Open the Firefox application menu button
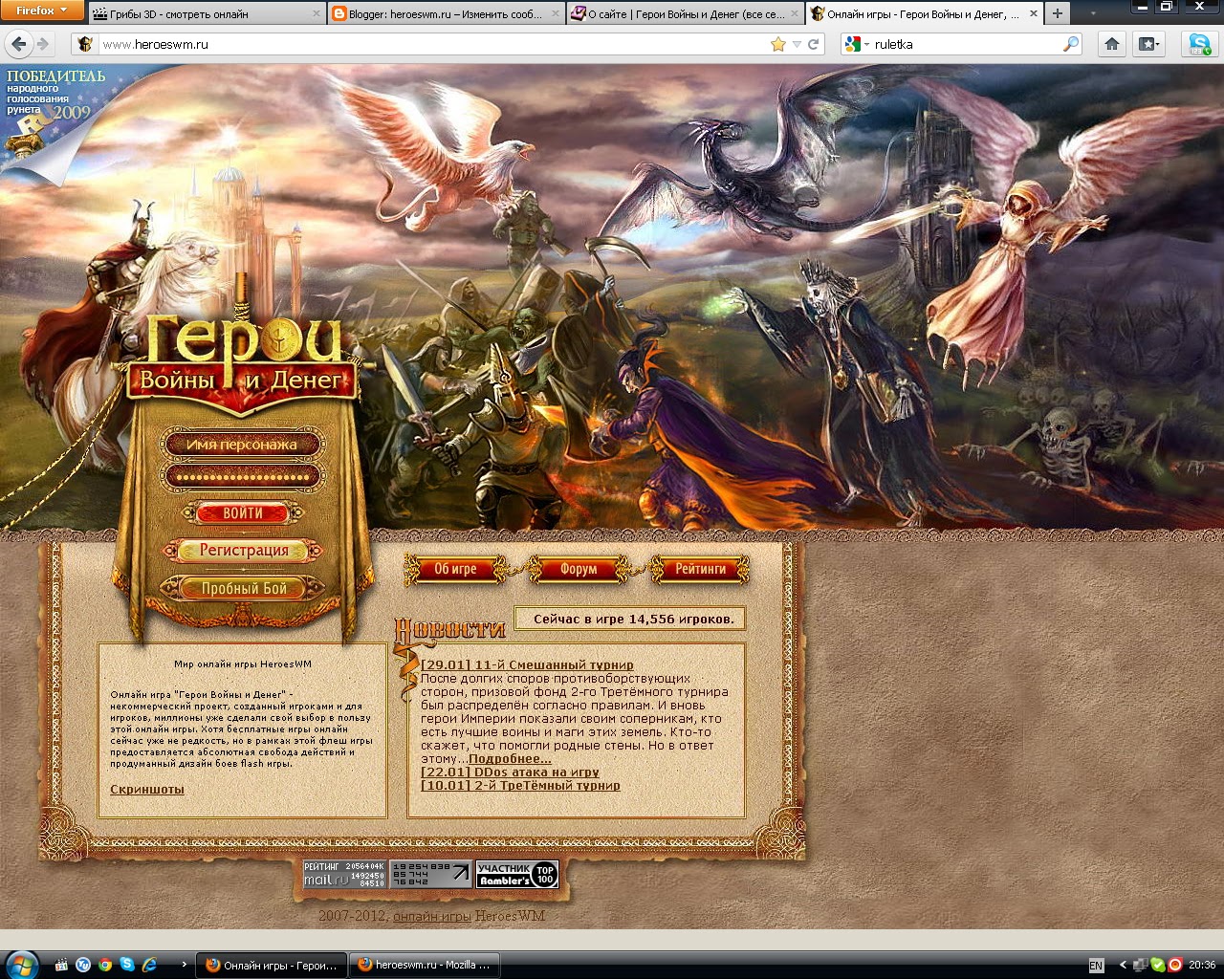 click(42, 11)
